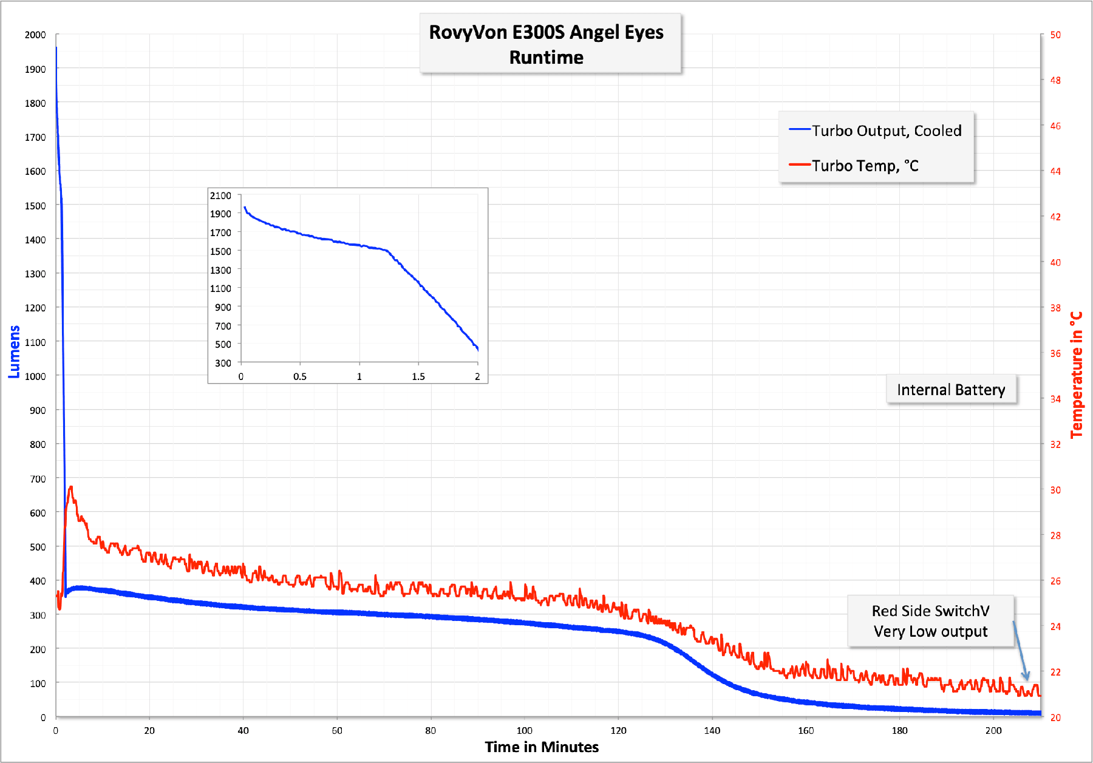Click the 1.5 tick label in the inset chart
Viewport: 1093px width, 763px height.
418,377
